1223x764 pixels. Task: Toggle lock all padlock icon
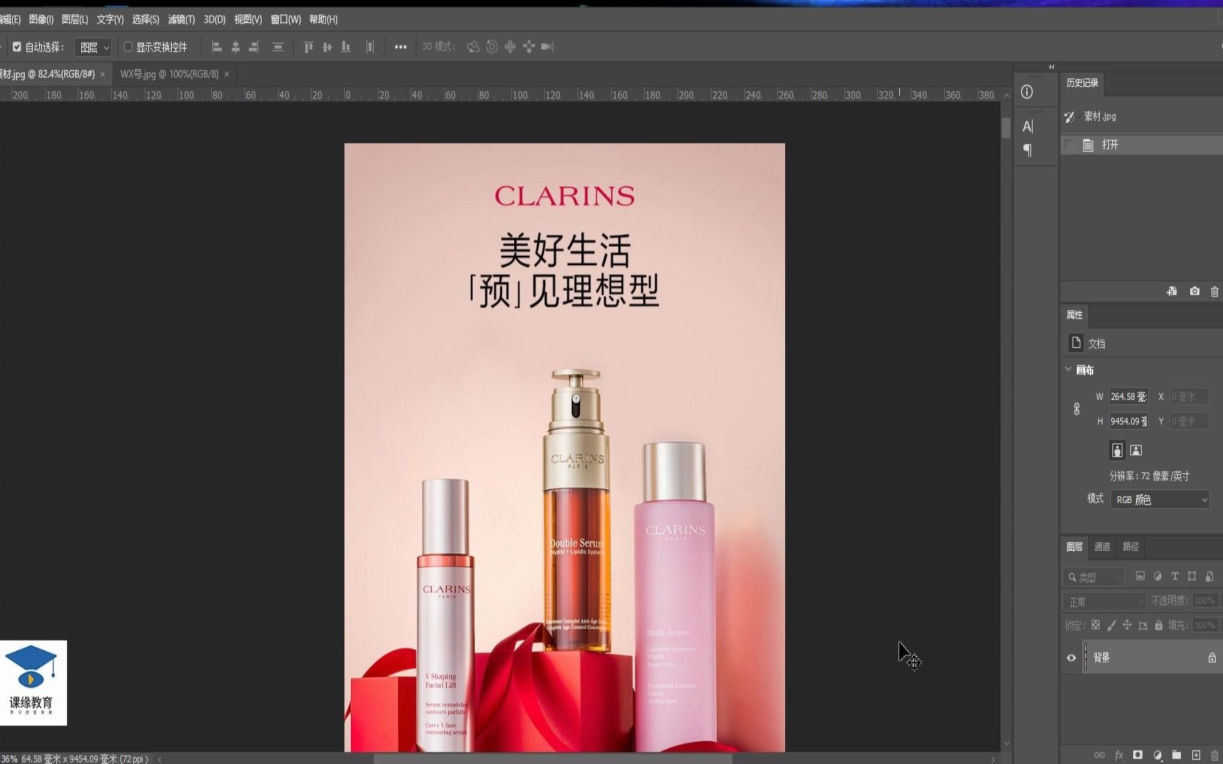pos(1158,625)
